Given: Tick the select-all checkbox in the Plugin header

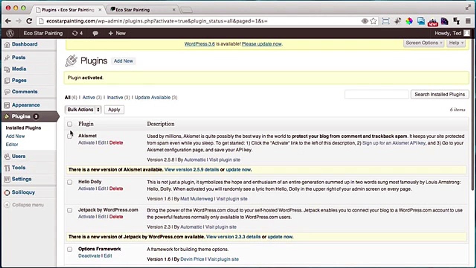Looking at the screenshot, I should [70, 124].
